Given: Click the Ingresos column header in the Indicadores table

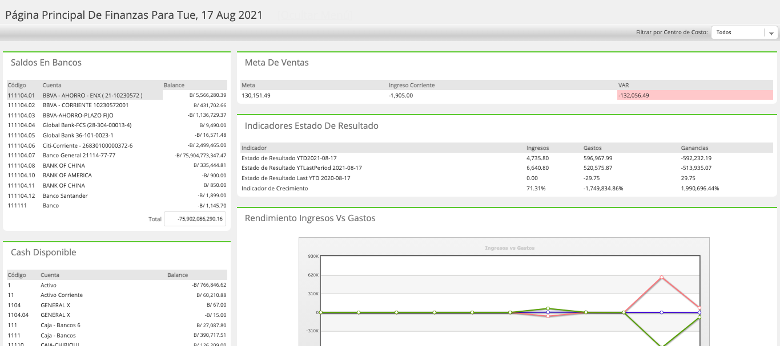Looking at the screenshot, I should coord(538,148).
